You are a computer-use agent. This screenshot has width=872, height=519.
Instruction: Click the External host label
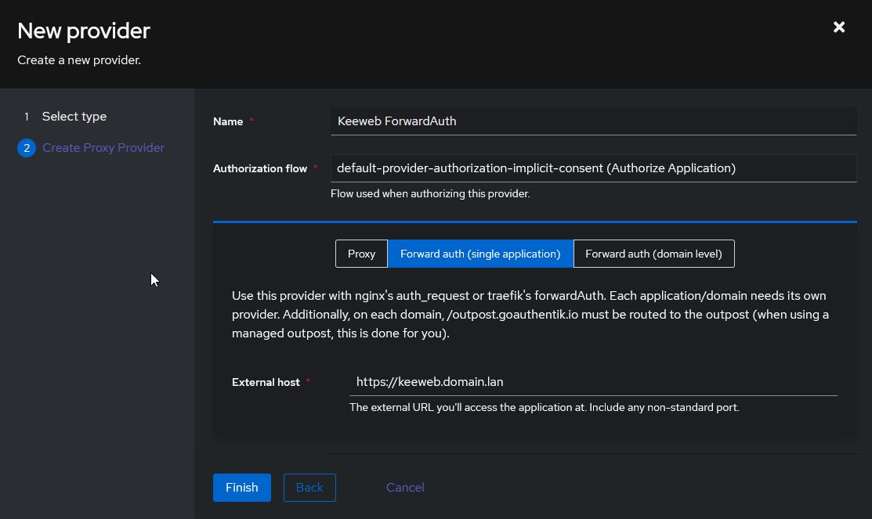point(266,382)
